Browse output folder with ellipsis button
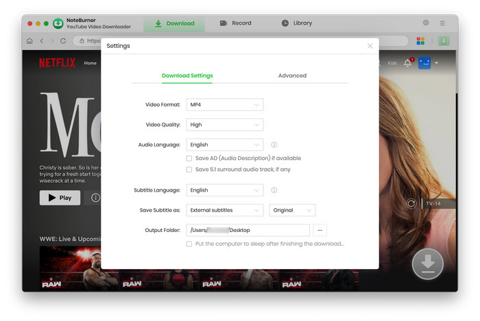The width and height of the screenshot is (480, 321). pos(320,230)
